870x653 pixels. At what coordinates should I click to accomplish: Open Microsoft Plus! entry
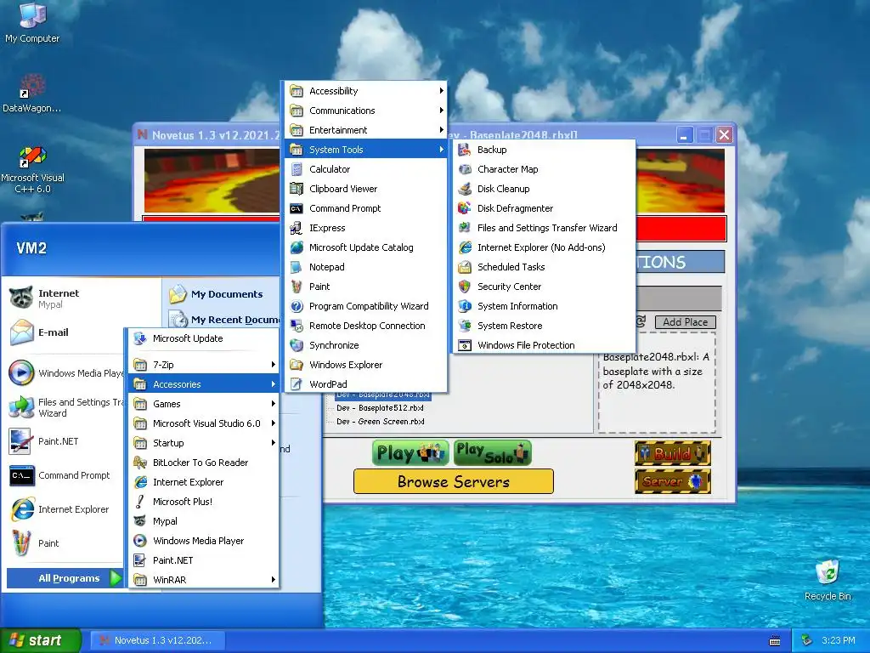pyautogui.click(x=204, y=502)
